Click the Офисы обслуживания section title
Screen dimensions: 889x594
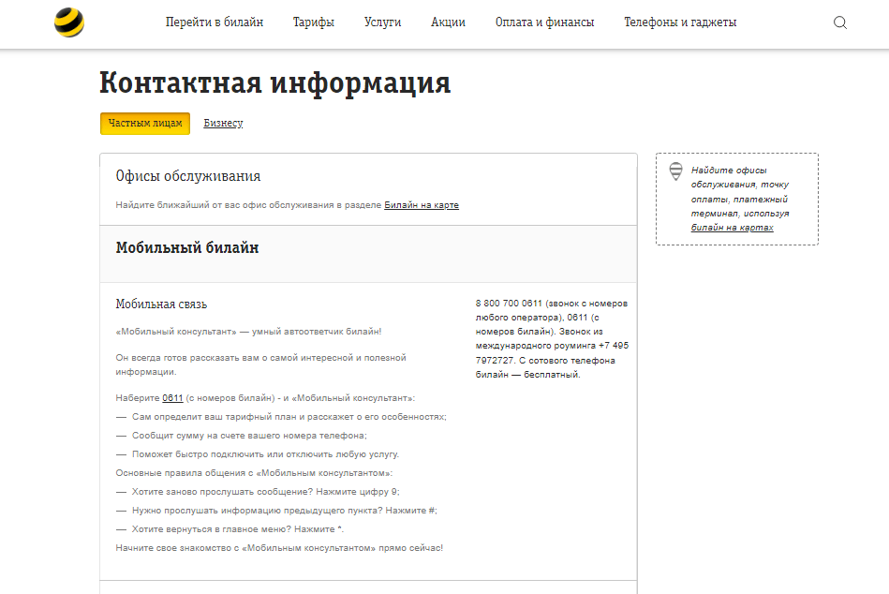[186, 175]
